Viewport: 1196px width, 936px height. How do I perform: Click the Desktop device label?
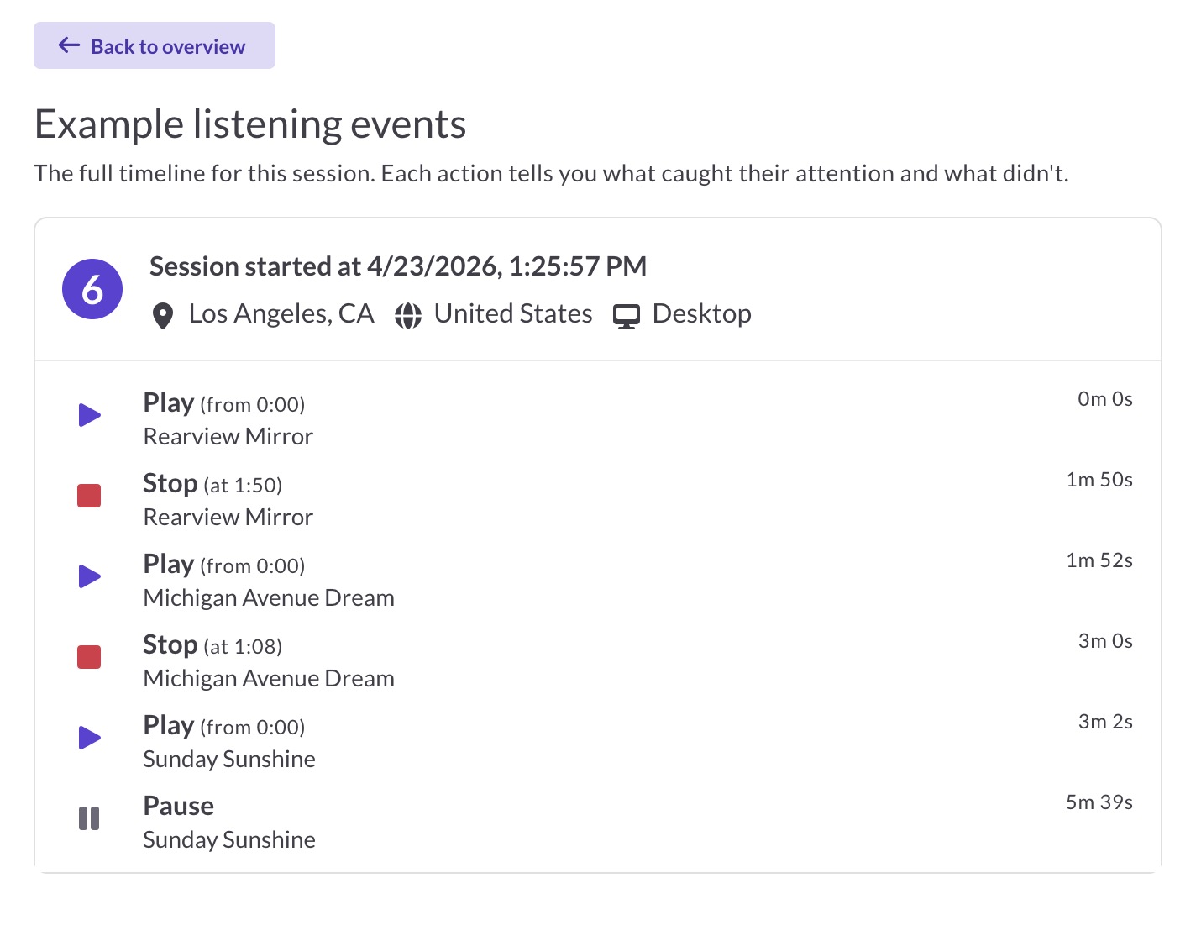click(701, 313)
